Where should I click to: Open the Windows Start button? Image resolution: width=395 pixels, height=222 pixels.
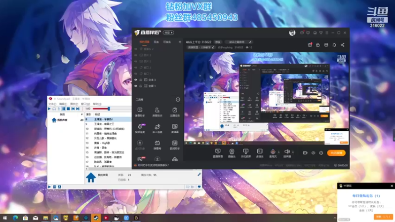5,218
